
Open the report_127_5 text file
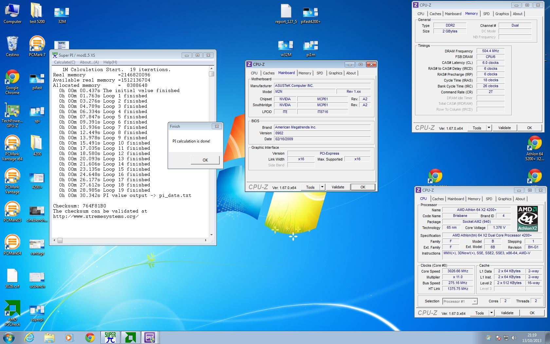pos(286,13)
